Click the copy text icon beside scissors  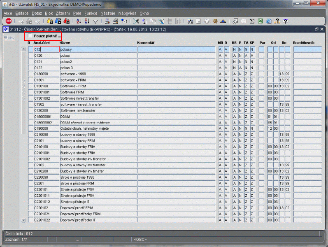point(144,21)
